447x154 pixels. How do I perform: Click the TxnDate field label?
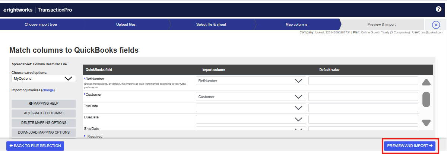(91, 106)
